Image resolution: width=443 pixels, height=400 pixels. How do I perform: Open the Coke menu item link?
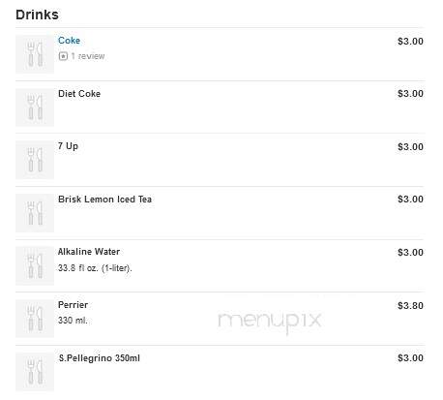pyautogui.click(x=69, y=41)
